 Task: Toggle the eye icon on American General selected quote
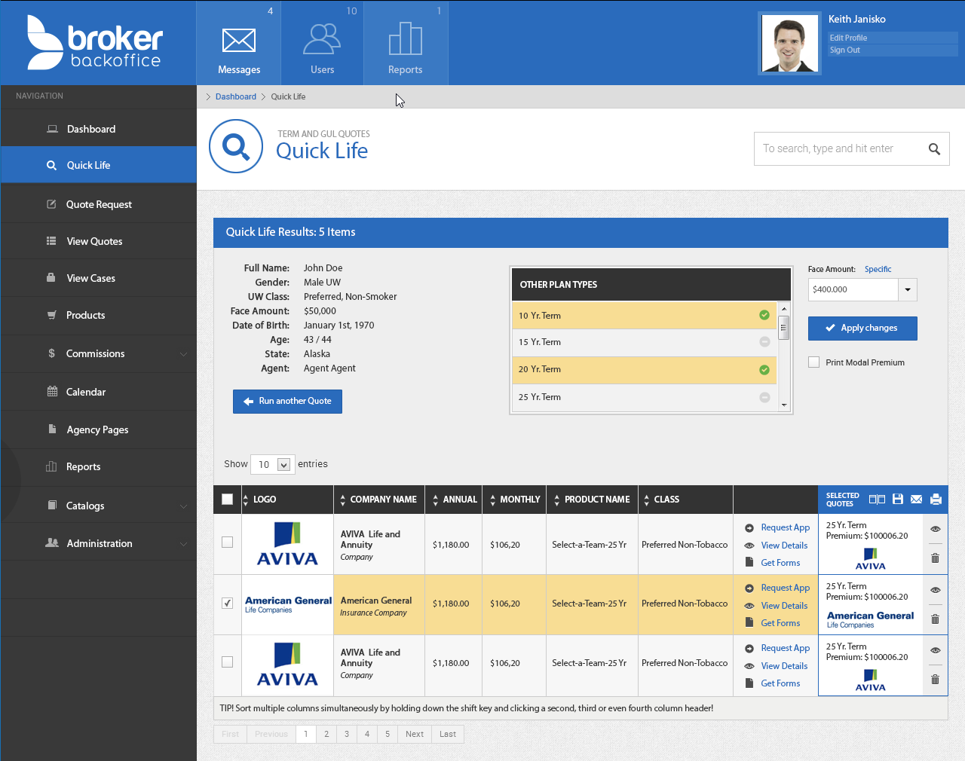[935, 590]
